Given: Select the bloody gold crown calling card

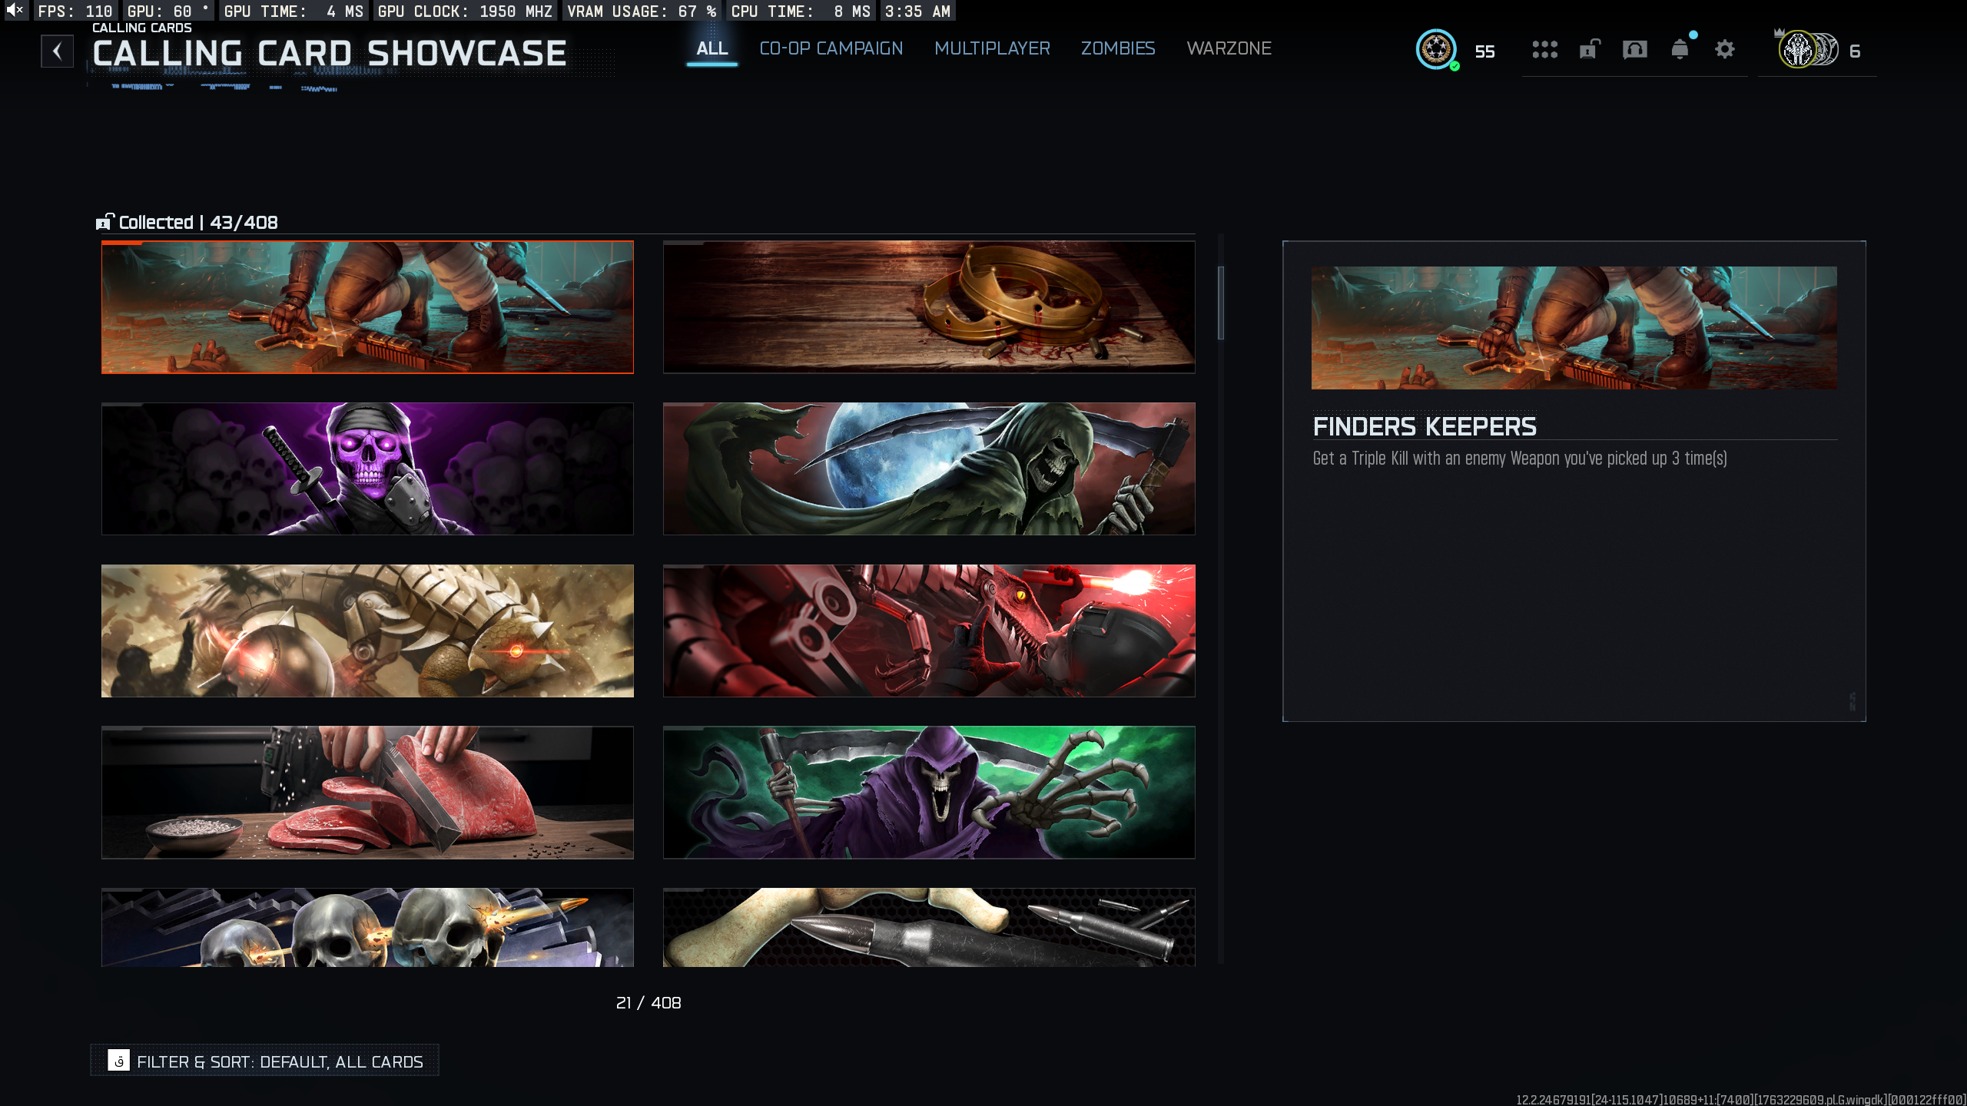Looking at the screenshot, I should pyautogui.click(x=929, y=307).
